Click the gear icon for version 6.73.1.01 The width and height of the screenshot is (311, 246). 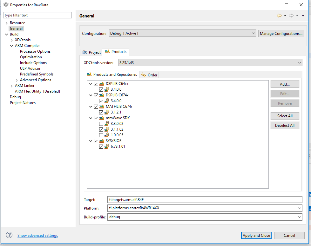107,146
